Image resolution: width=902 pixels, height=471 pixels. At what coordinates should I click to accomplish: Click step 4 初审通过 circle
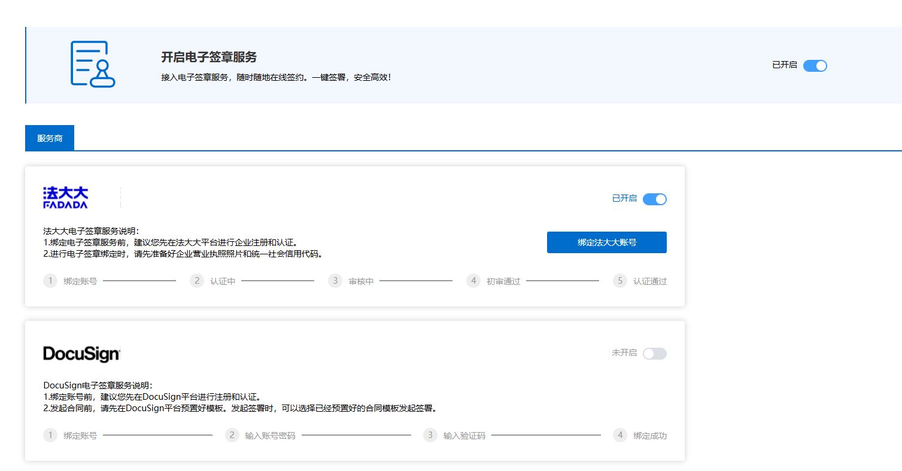click(473, 281)
